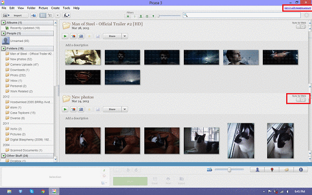Select the cat by window landscape thumbnail

coord(201,141)
